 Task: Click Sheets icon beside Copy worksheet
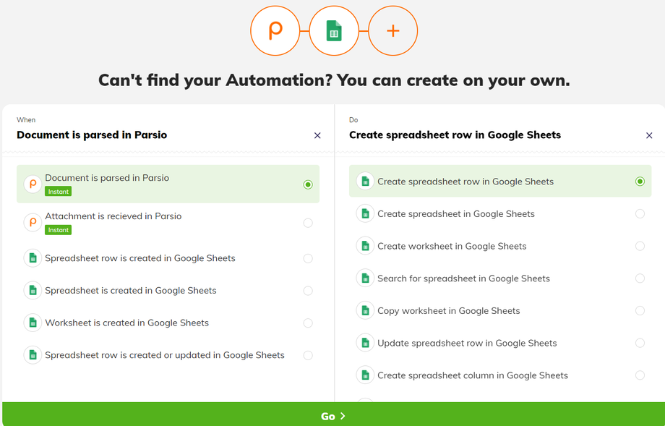click(365, 311)
